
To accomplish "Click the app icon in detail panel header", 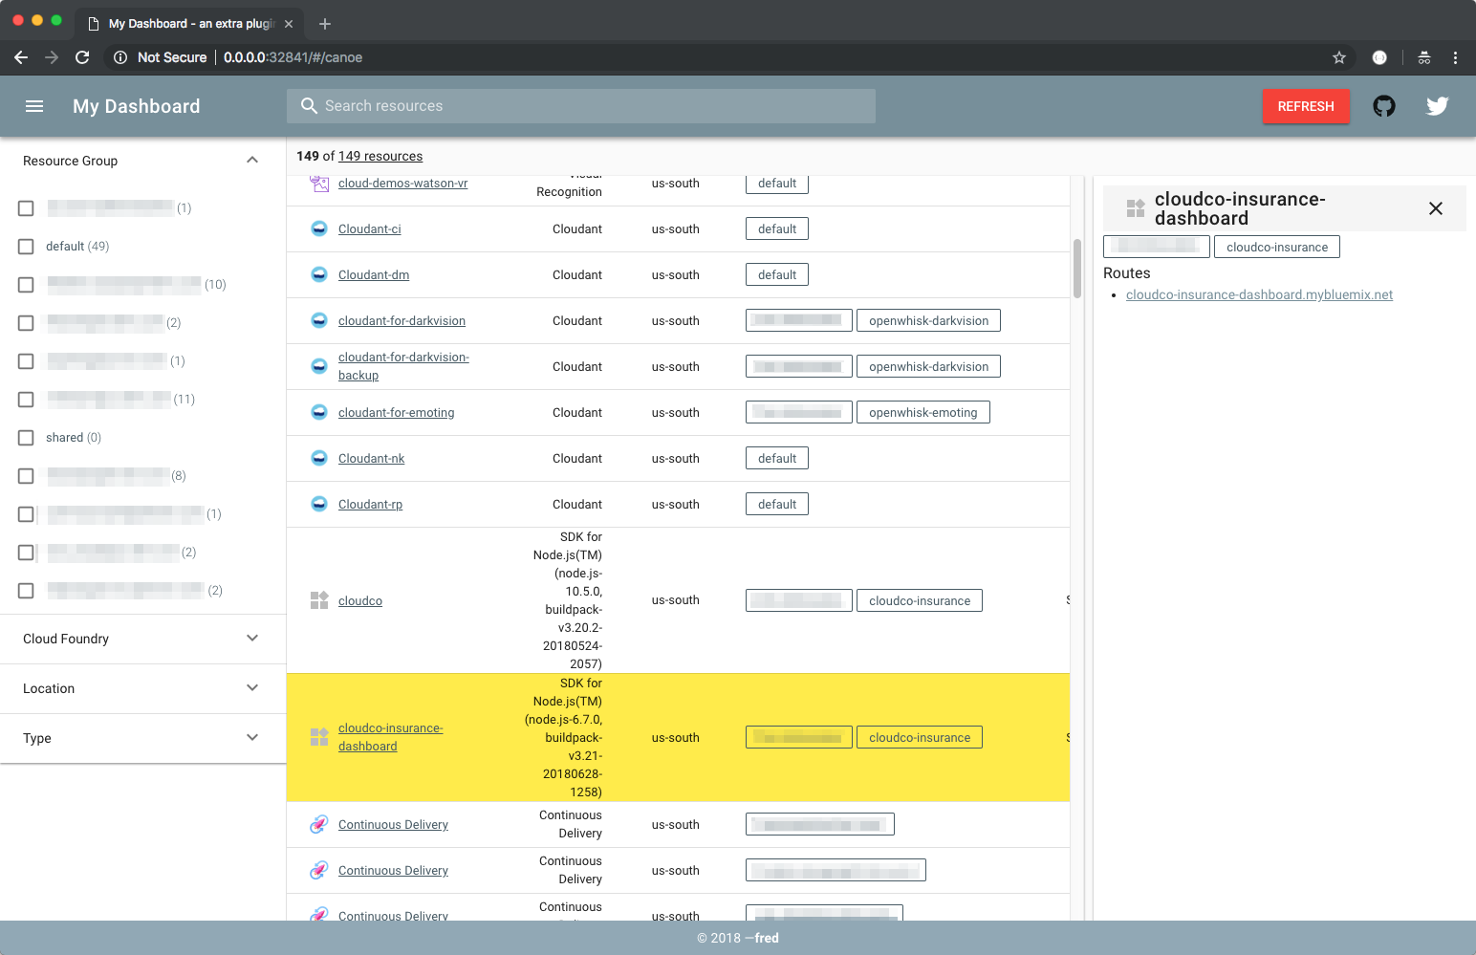I will click(x=1136, y=208).
